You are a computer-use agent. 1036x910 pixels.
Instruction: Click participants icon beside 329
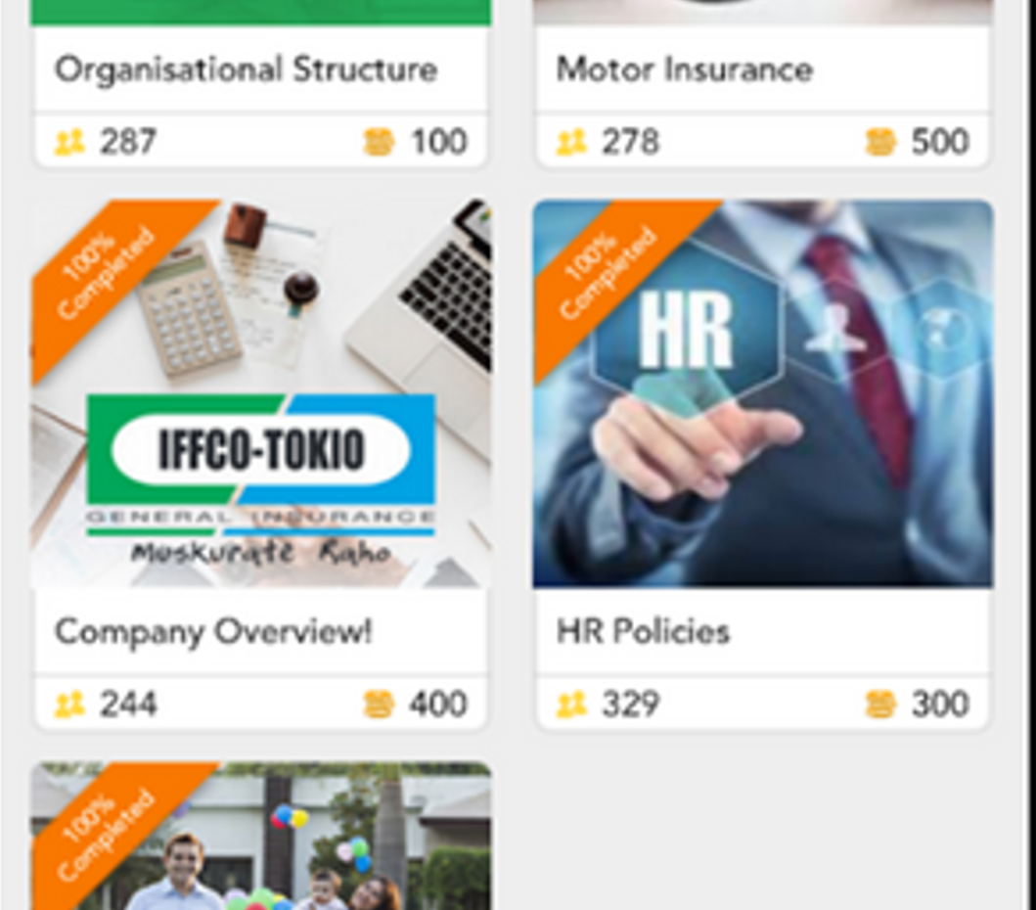[571, 705]
